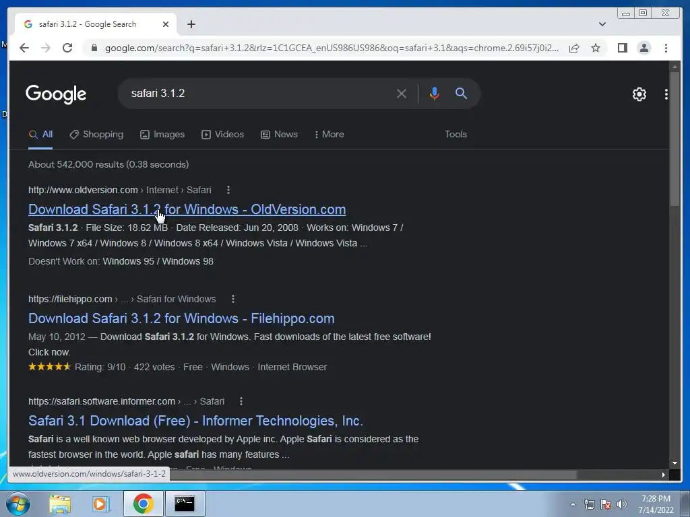Click scrollbar down arrow
This screenshot has height=517, width=690.
point(675,463)
